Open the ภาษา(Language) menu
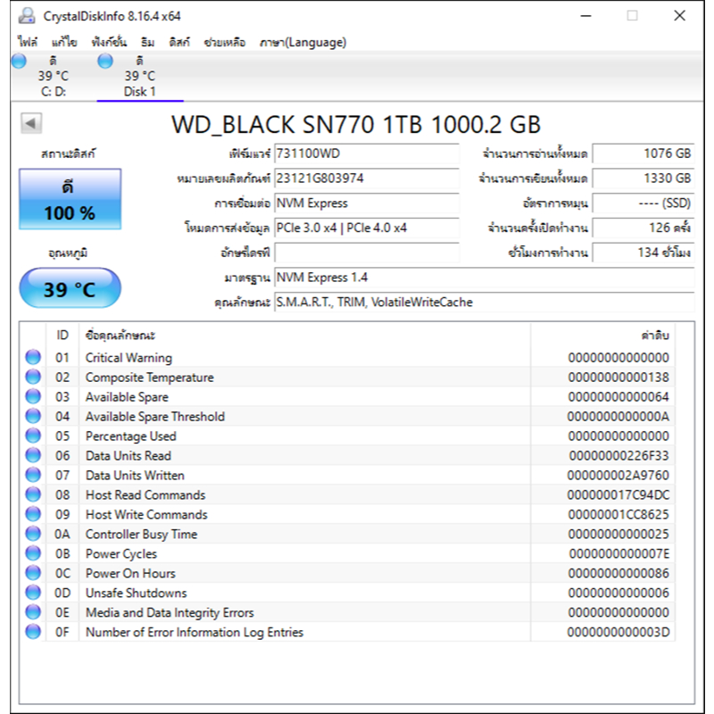Screen dimensions: 714x714 pos(303,42)
